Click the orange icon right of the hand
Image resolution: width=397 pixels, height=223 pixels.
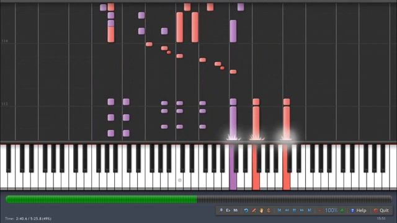point(269,211)
